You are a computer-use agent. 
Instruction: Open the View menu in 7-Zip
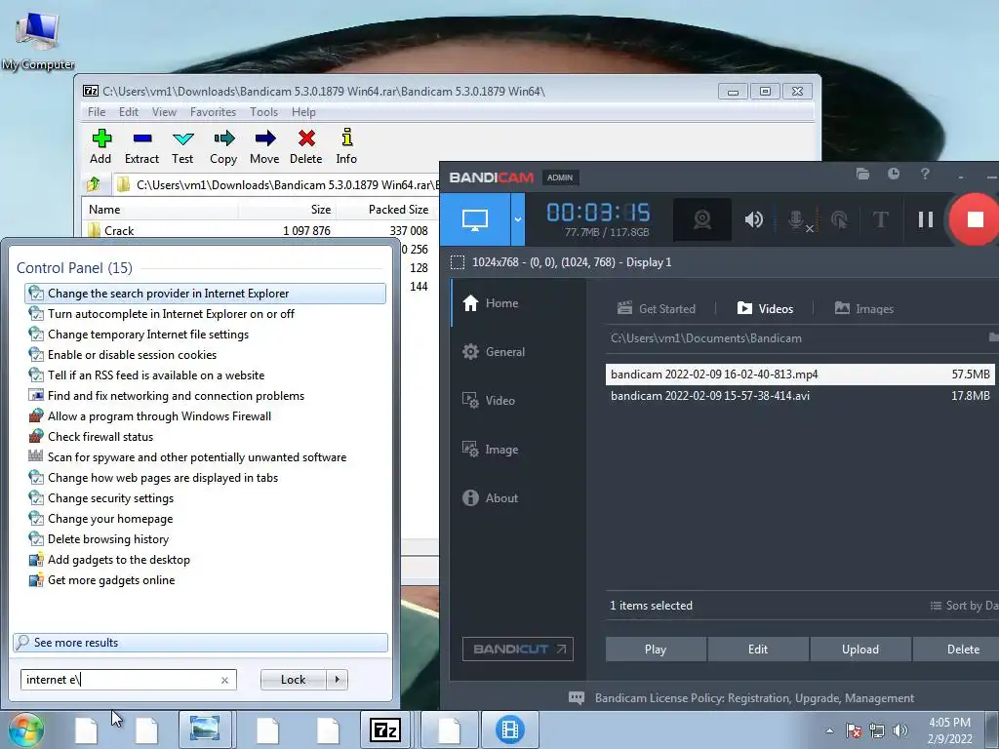164,112
